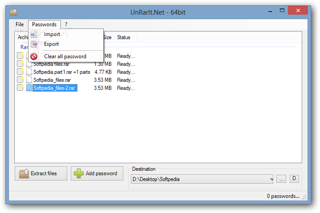Click file icon of Softpedia_files-2.rar
The image size is (320, 213).
(x=29, y=88)
